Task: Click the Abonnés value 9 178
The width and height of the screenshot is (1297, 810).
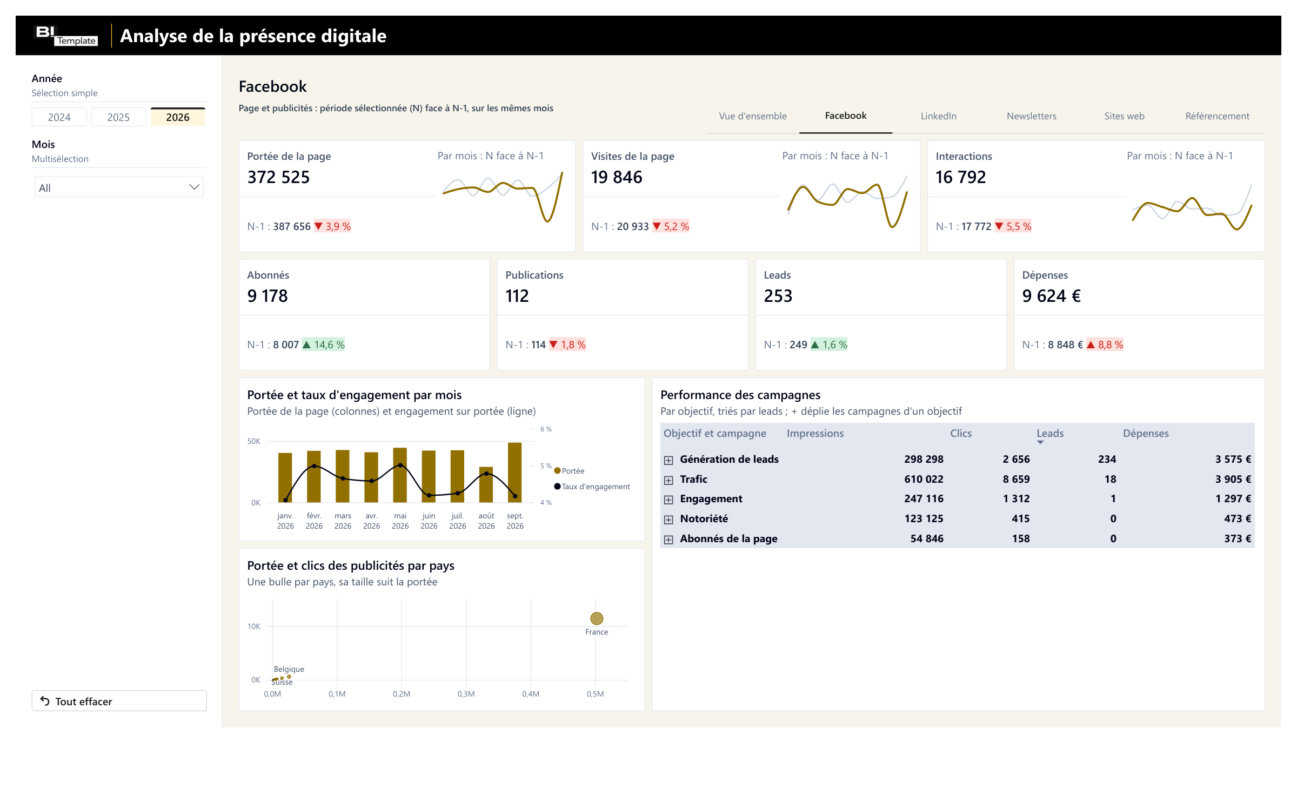Action: click(x=268, y=296)
